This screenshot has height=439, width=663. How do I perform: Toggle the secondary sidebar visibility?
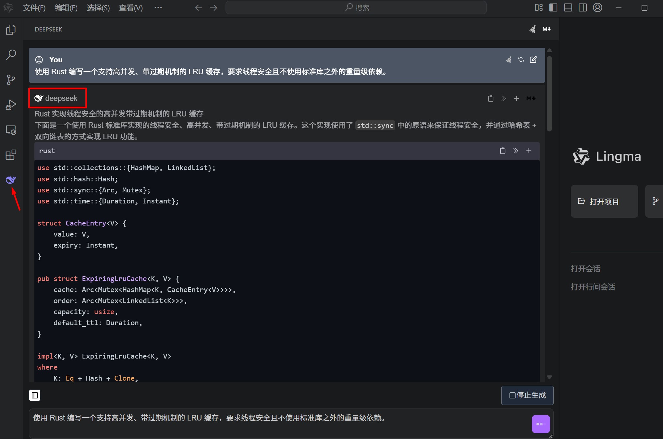[583, 7]
